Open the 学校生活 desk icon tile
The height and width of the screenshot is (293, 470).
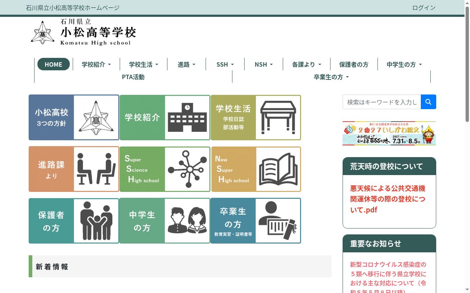click(x=256, y=118)
